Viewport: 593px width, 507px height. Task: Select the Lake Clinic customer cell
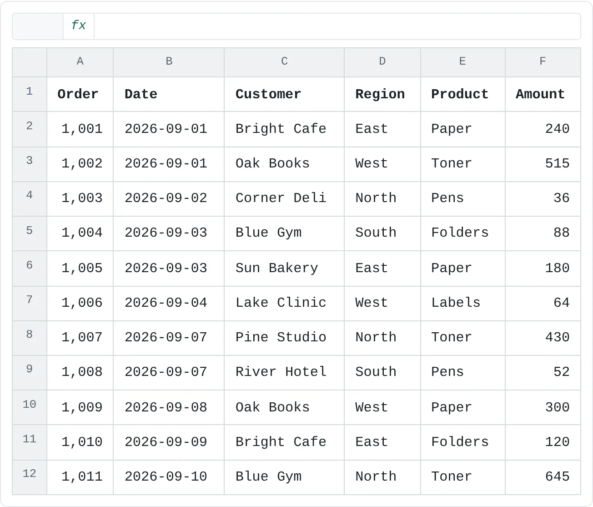coord(284,304)
